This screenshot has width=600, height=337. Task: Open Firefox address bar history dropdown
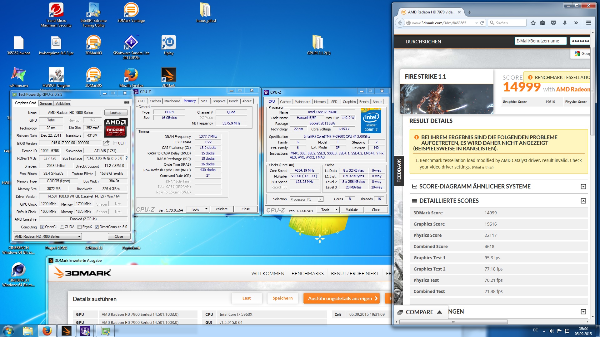tap(476, 23)
